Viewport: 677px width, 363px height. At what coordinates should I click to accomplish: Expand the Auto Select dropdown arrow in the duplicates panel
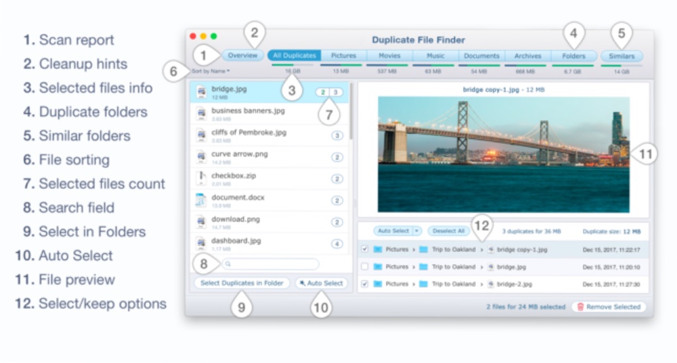tap(418, 231)
